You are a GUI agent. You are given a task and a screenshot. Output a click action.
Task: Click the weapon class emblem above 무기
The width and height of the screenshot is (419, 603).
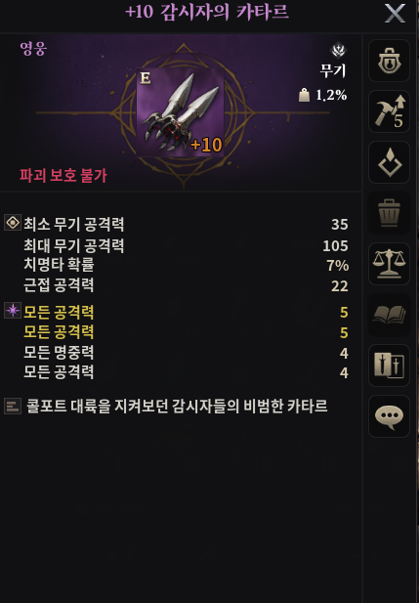coord(338,50)
